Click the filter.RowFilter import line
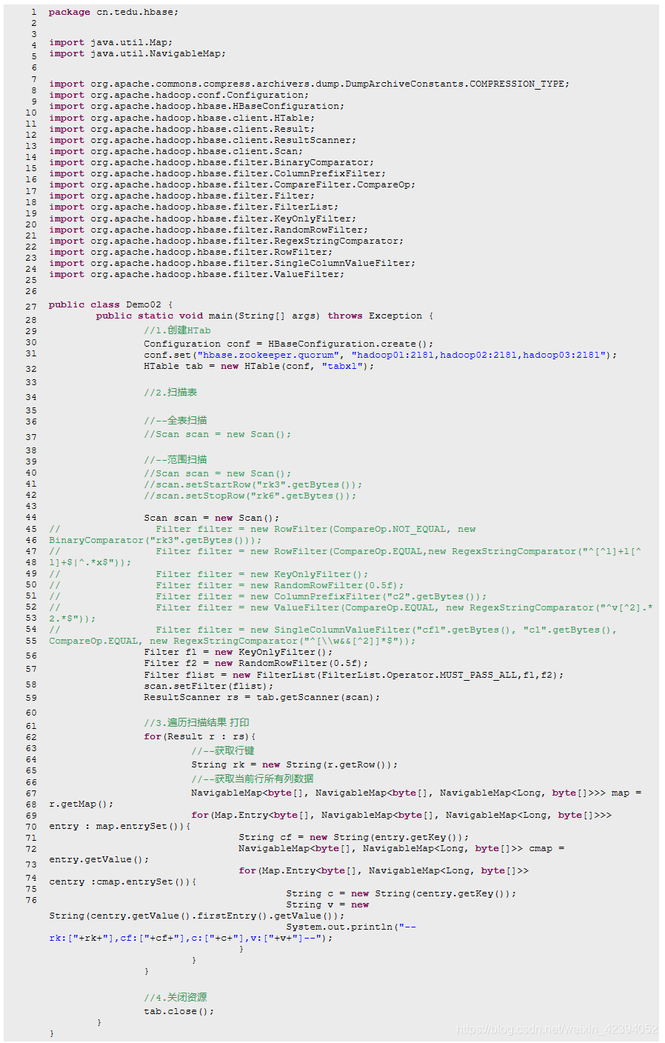The height and width of the screenshot is (1043, 665). click(191, 252)
